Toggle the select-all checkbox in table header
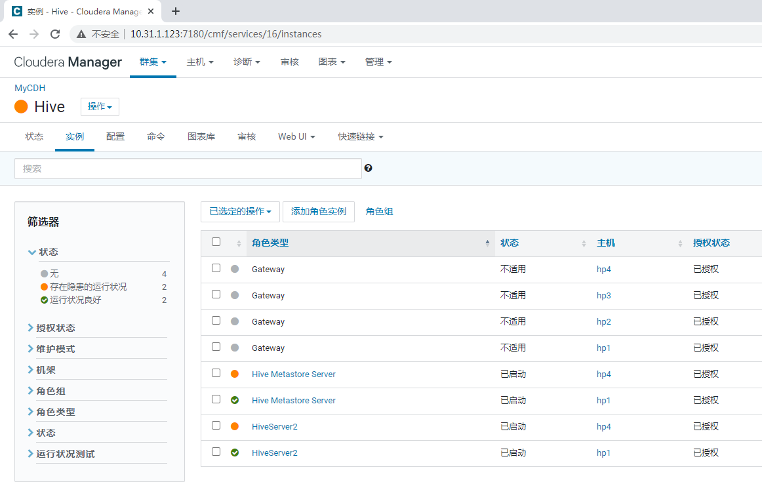The image size is (762, 484). 216,241
